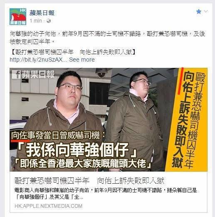Expand post with See more
The image size is (215, 217).
click(x=82, y=60)
